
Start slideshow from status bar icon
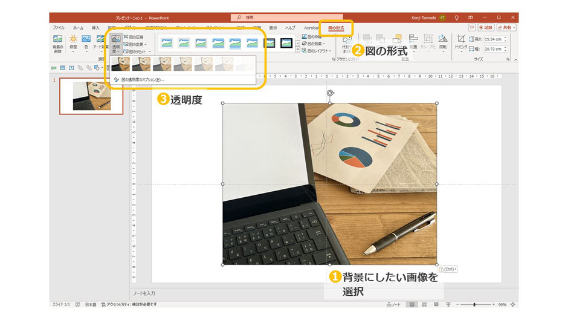click(x=448, y=305)
